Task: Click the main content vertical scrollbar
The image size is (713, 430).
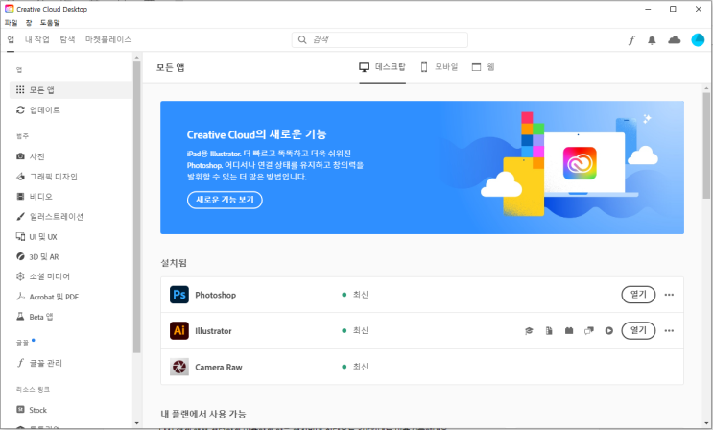Action: 706,146
